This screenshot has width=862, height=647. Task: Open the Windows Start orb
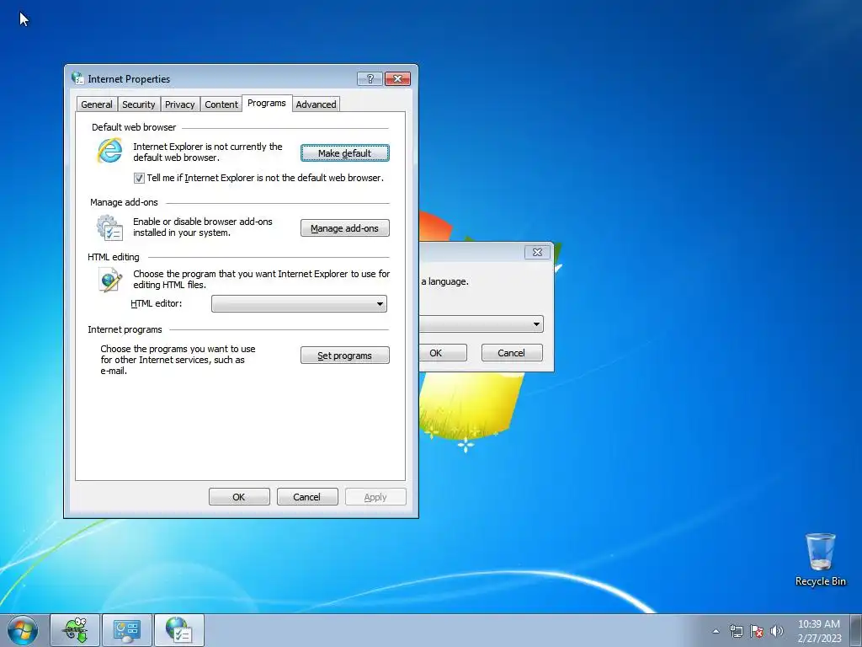23,630
